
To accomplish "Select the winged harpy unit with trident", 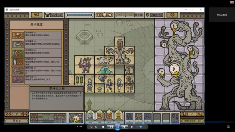I will [x=85, y=65].
